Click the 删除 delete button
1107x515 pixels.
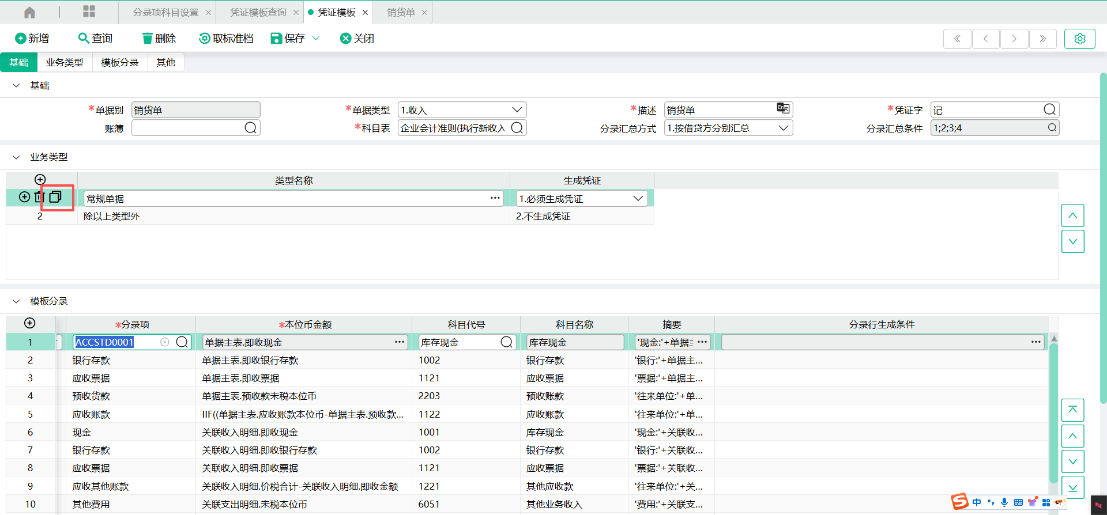tap(159, 38)
